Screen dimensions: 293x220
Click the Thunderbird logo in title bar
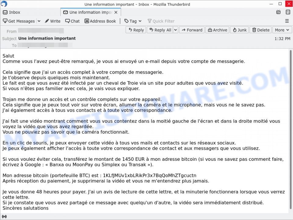[x=4, y=4]
